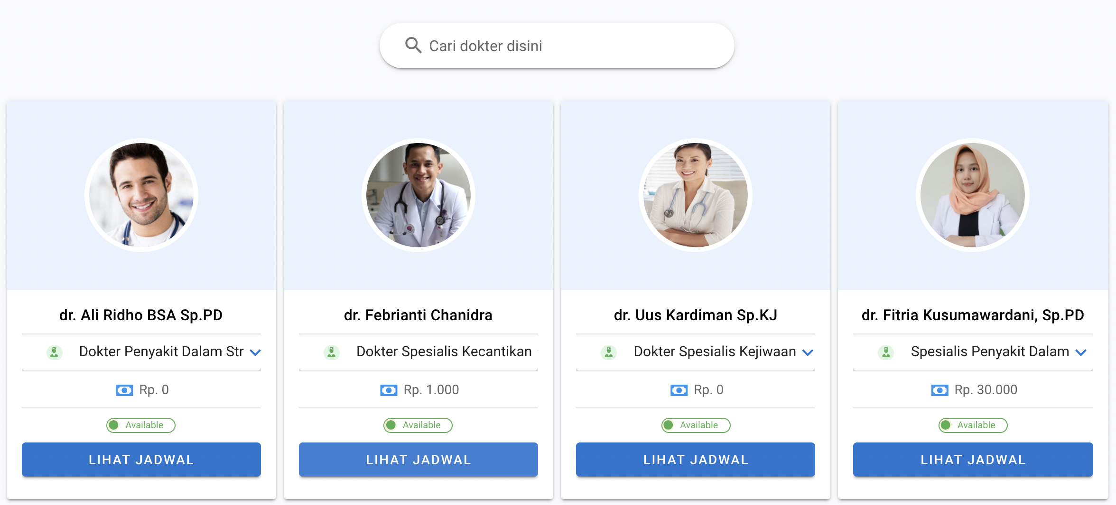Click the photo of dr. Uus Kardiman
This screenshot has height=505, width=1116.
[x=695, y=195]
